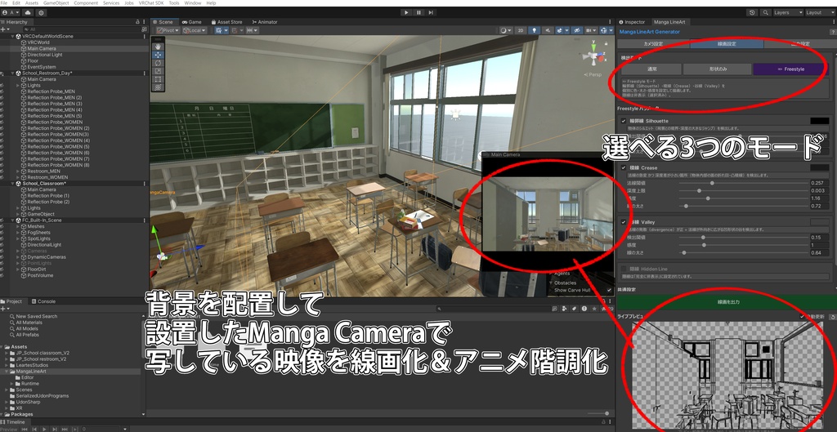
Task: Open School_Restroom_Day scene options kebab
Action: pyautogui.click(x=144, y=73)
